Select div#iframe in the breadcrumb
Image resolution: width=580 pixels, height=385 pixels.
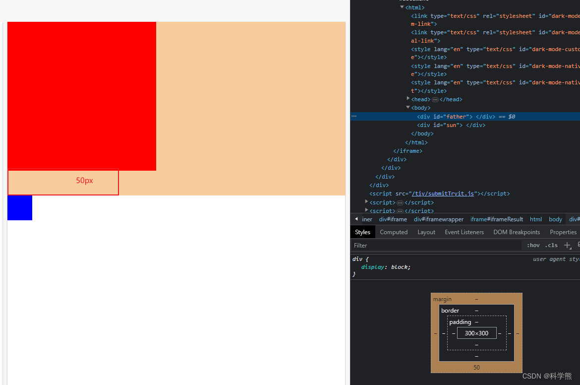coord(393,219)
